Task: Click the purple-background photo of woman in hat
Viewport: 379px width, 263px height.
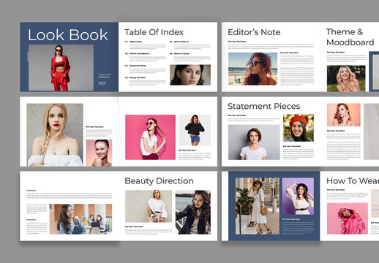Action: [x=298, y=196]
